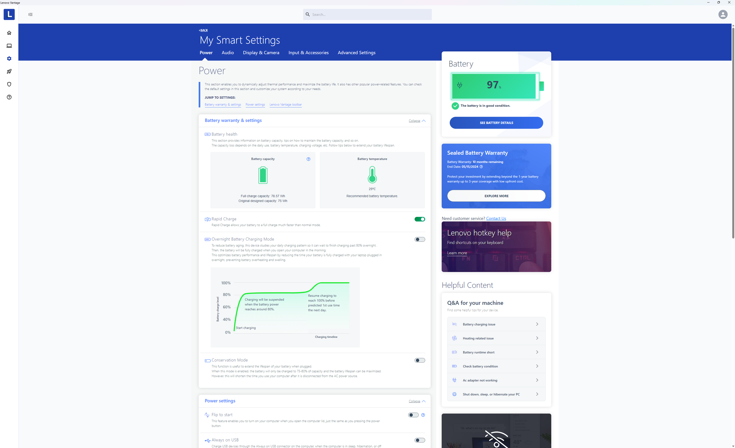Open the help question mark sidebar icon

point(9,97)
